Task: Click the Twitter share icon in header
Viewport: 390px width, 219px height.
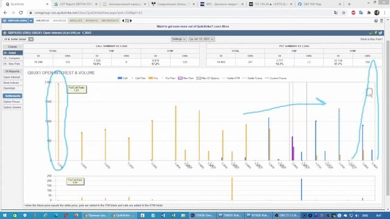Action: pyautogui.click(x=380, y=33)
